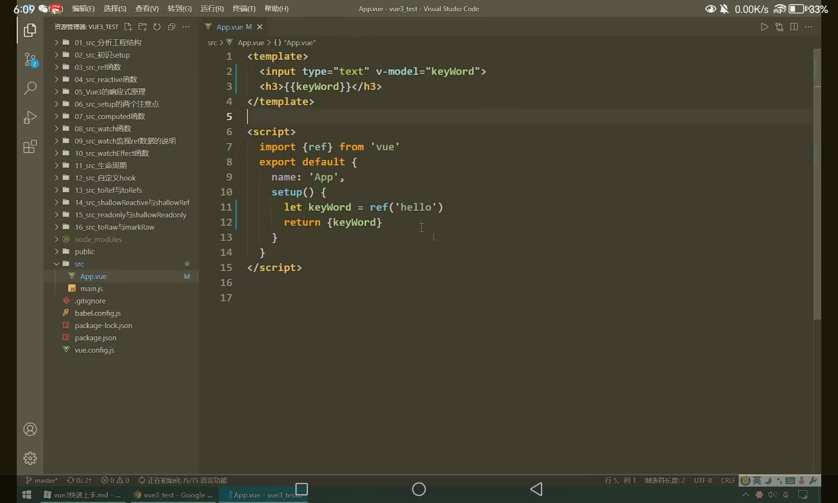Click New File icon in explorer header
The image size is (838, 503).
128,27
